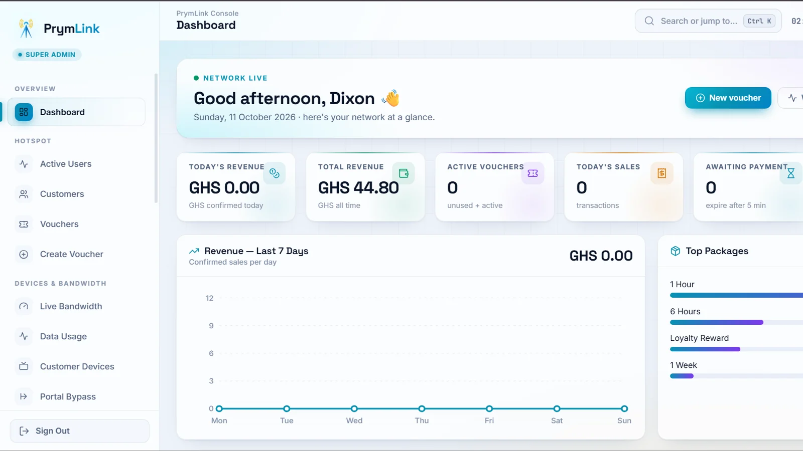Go to the Customers section
Image resolution: width=803 pixels, height=451 pixels.
click(x=76, y=194)
